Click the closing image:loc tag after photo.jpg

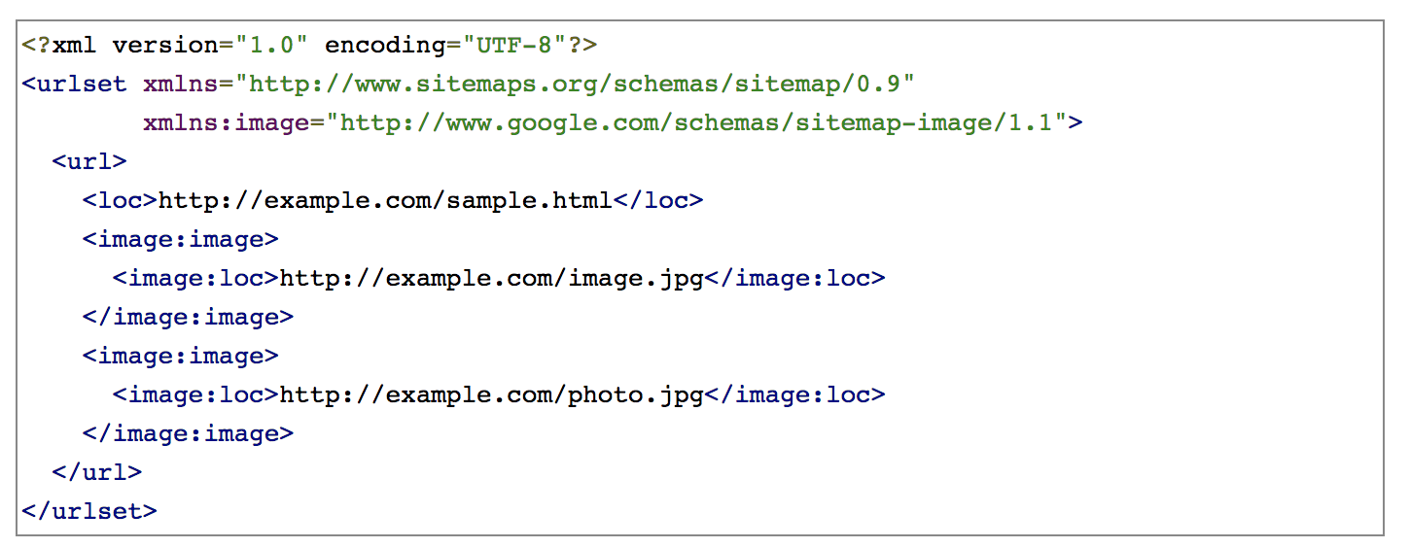(x=794, y=395)
